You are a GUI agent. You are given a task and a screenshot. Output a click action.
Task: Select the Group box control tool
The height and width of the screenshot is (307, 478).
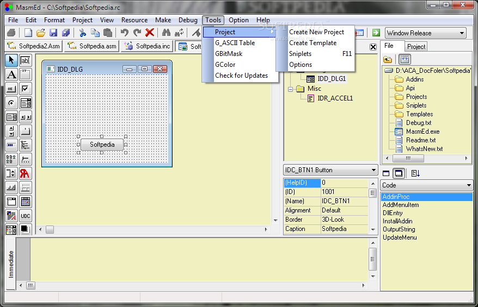(25, 74)
